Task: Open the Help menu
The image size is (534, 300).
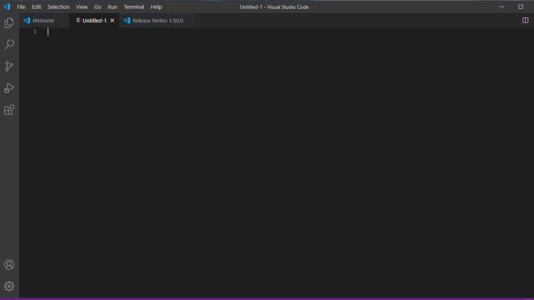Action: (x=156, y=7)
